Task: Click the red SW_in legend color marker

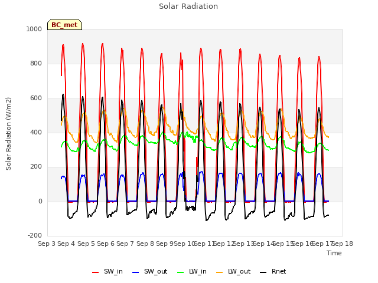Action: pyautogui.click(x=96, y=272)
